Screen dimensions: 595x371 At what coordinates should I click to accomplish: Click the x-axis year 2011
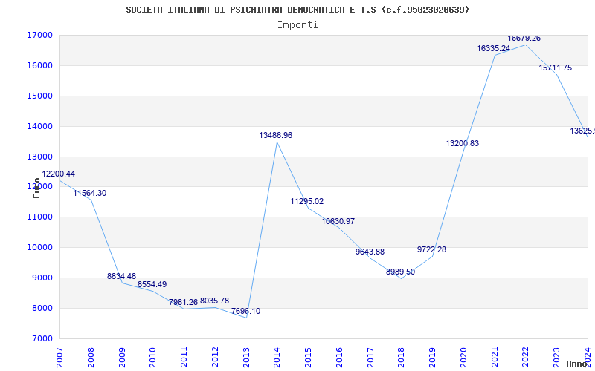(x=184, y=358)
